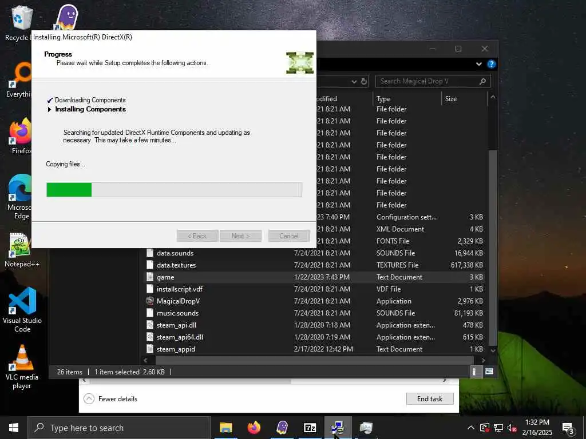
Task: Switch to Firefox in the taskbar
Action: point(254,428)
